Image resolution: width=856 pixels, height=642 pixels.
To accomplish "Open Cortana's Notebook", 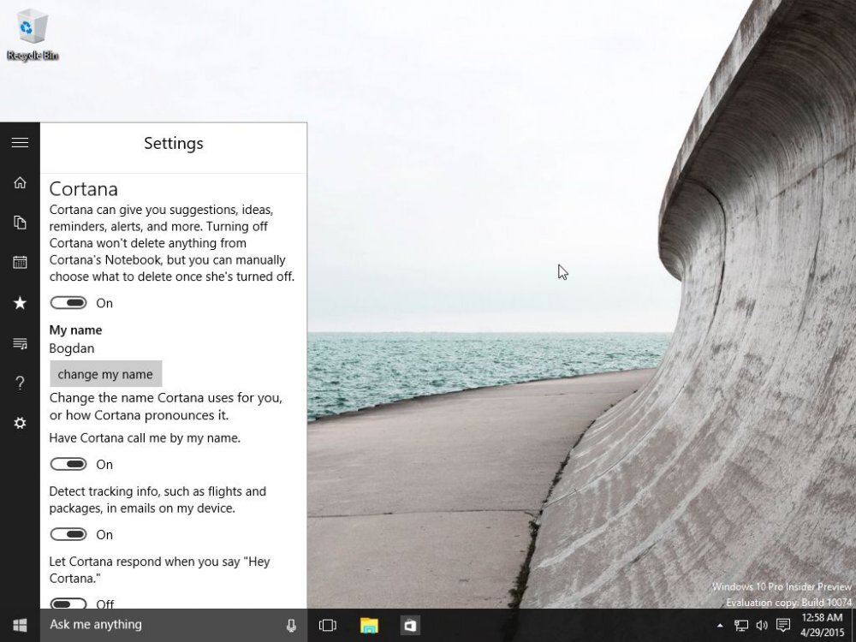I will [20, 222].
